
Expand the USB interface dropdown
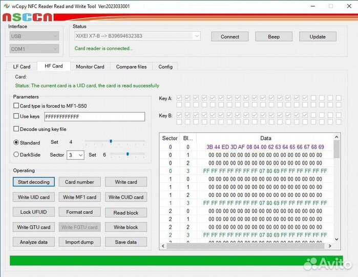(x=35, y=36)
